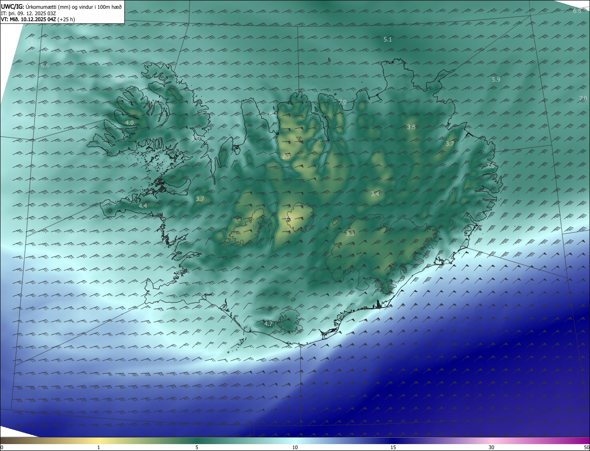
Task: Click the color bar tick label "1"
Action: click(99, 447)
